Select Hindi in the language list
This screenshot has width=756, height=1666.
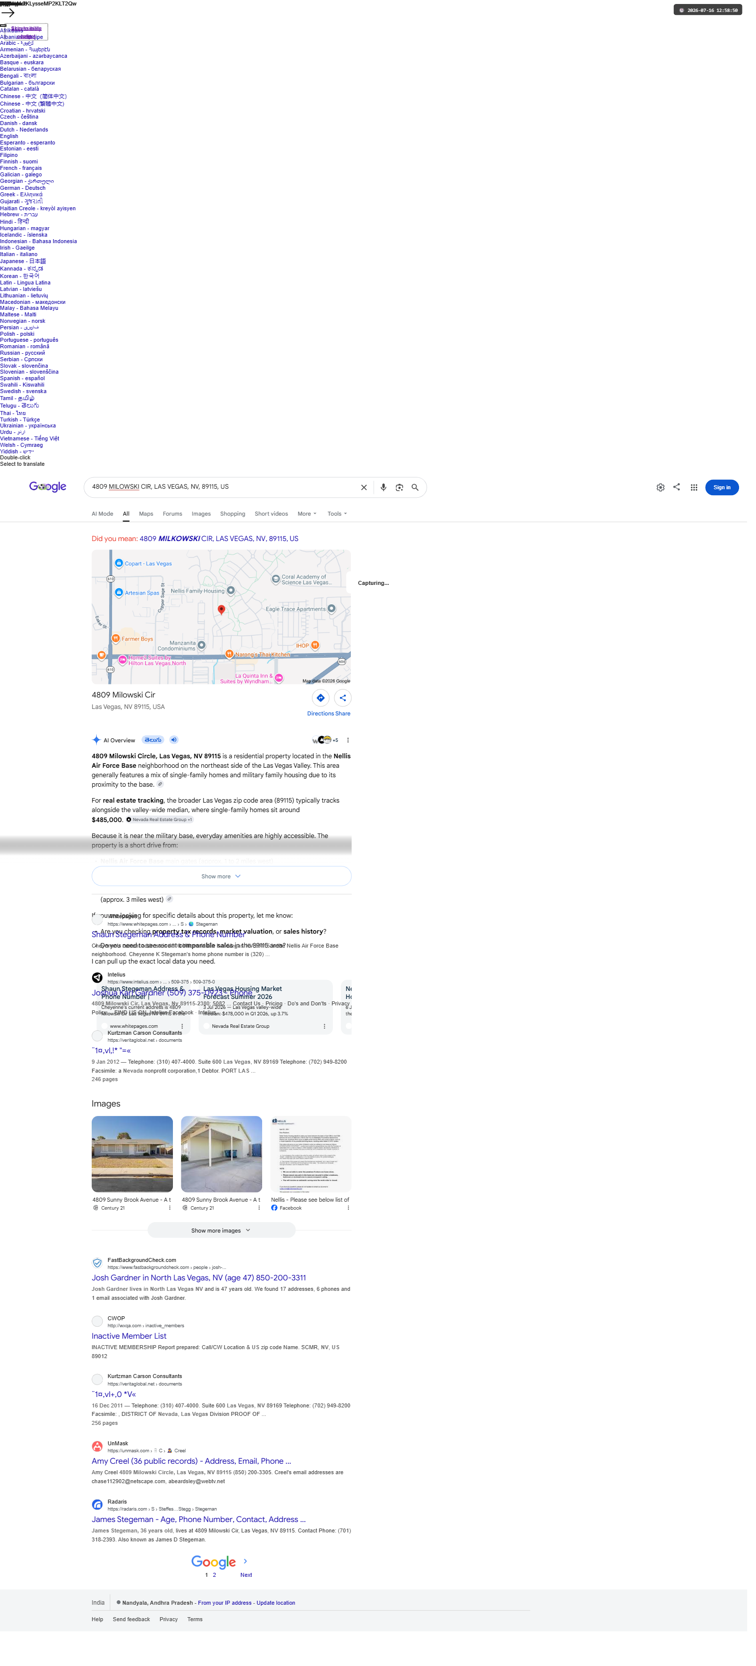click(15, 224)
